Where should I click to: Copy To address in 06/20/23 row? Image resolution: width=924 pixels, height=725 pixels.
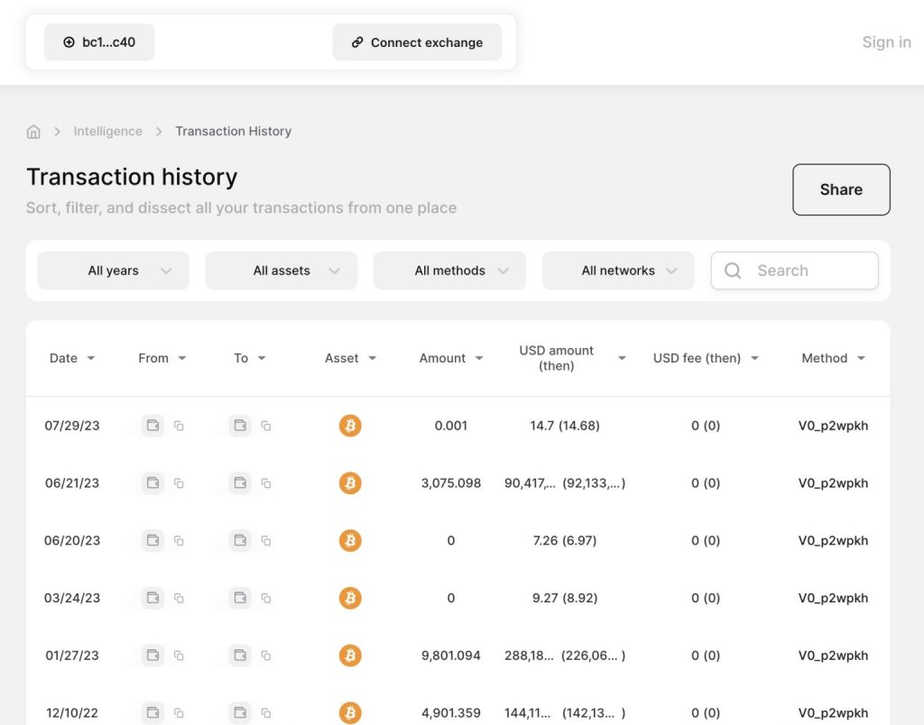[266, 540]
